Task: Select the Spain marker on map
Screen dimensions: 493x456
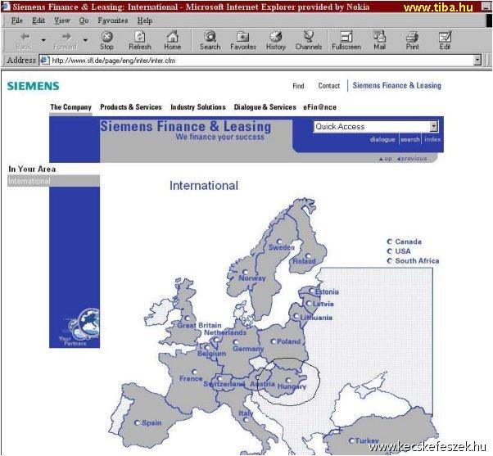Action: point(137,422)
